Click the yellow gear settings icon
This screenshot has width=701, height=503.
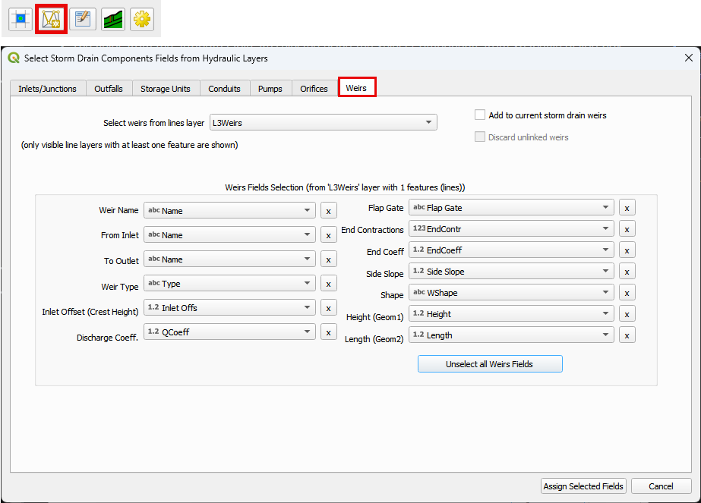142,19
